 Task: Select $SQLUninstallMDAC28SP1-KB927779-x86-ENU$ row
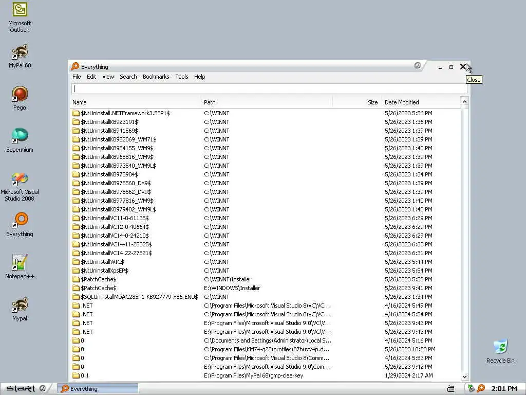coord(266,297)
